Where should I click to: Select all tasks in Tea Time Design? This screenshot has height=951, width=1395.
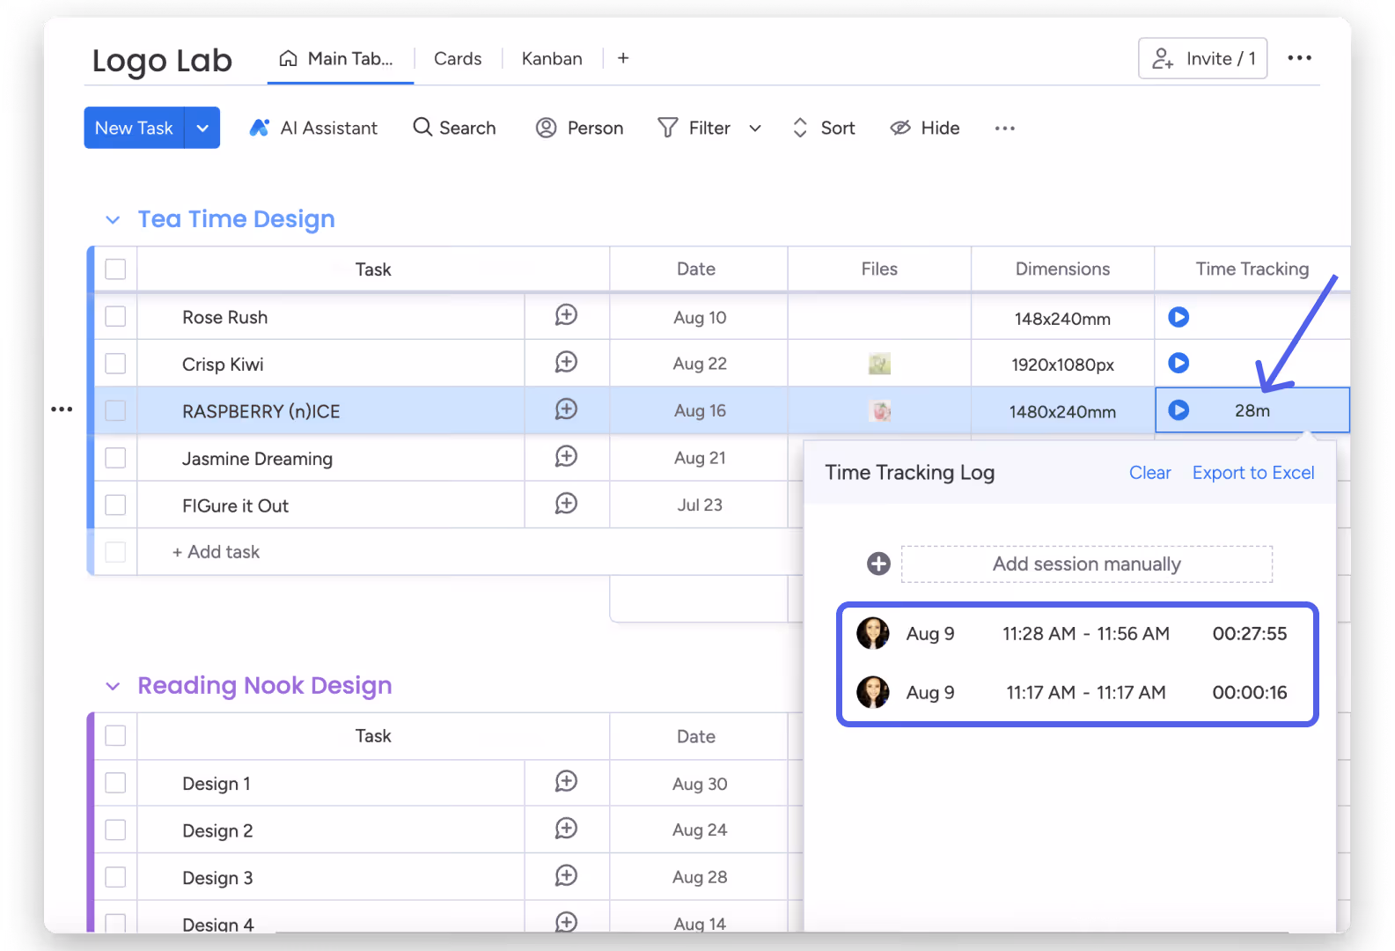[115, 269]
